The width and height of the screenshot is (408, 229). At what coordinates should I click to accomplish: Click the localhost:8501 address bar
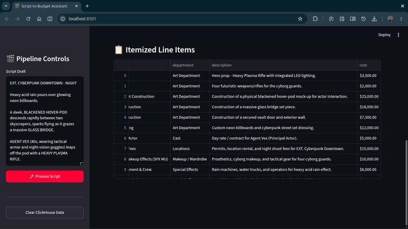click(x=182, y=19)
